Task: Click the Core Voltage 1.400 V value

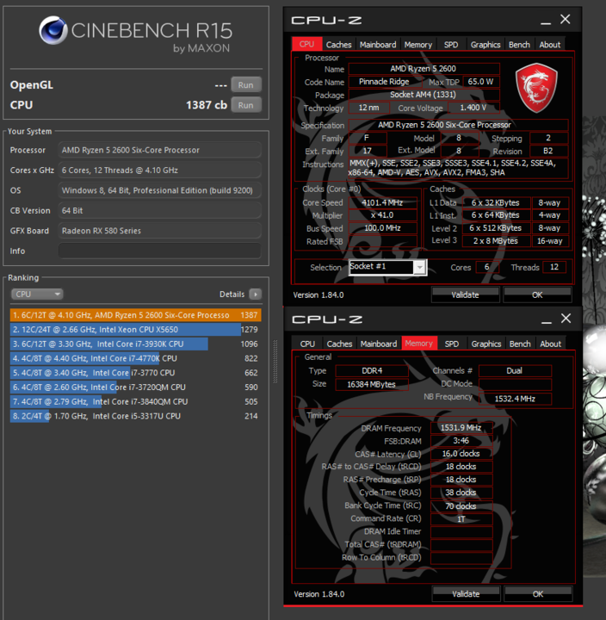Action: (473, 108)
